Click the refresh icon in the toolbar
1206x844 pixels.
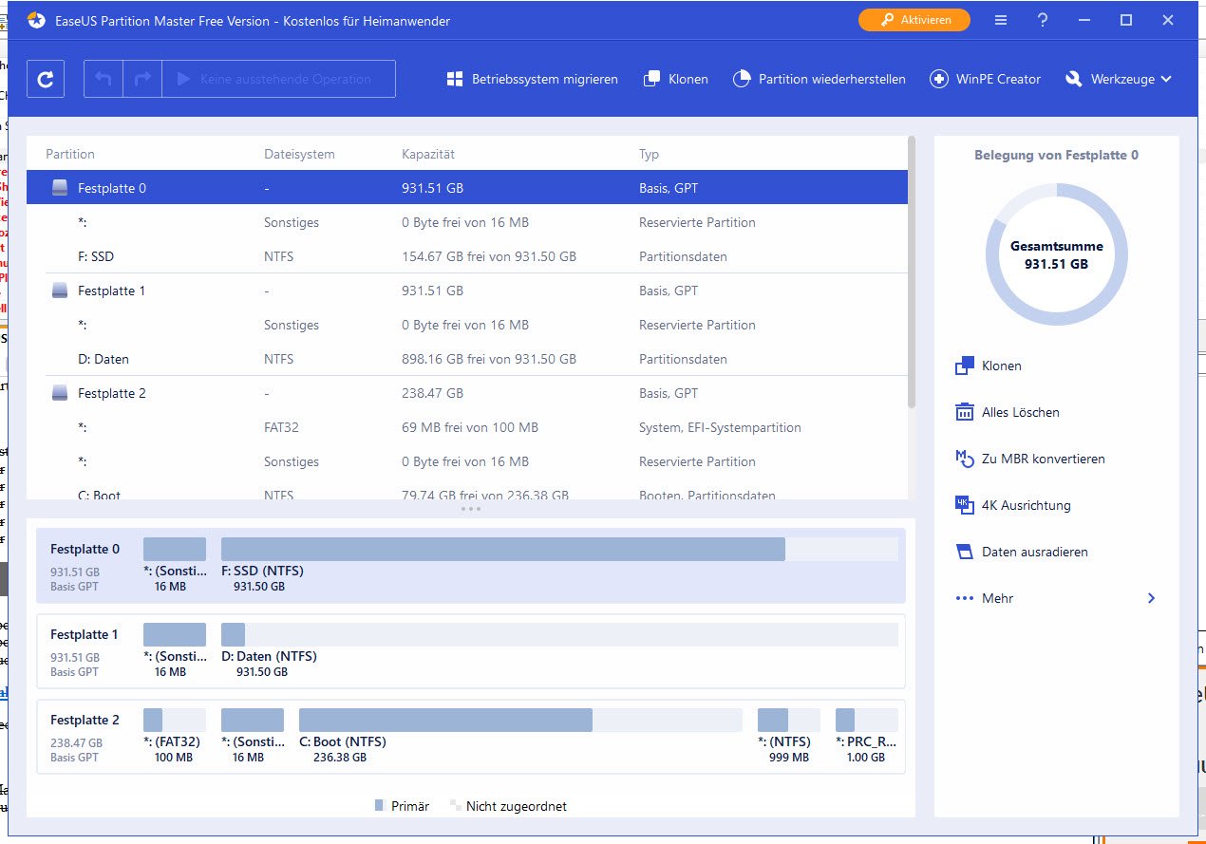(x=46, y=80)
